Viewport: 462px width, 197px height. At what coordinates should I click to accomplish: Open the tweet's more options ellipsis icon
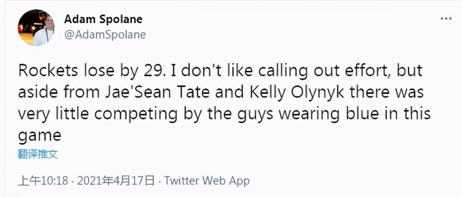(x=446, y=19)
